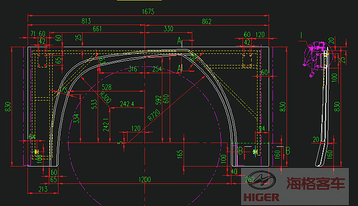Select the 661 dimension text
358x206 pixels.
(97, 29)
